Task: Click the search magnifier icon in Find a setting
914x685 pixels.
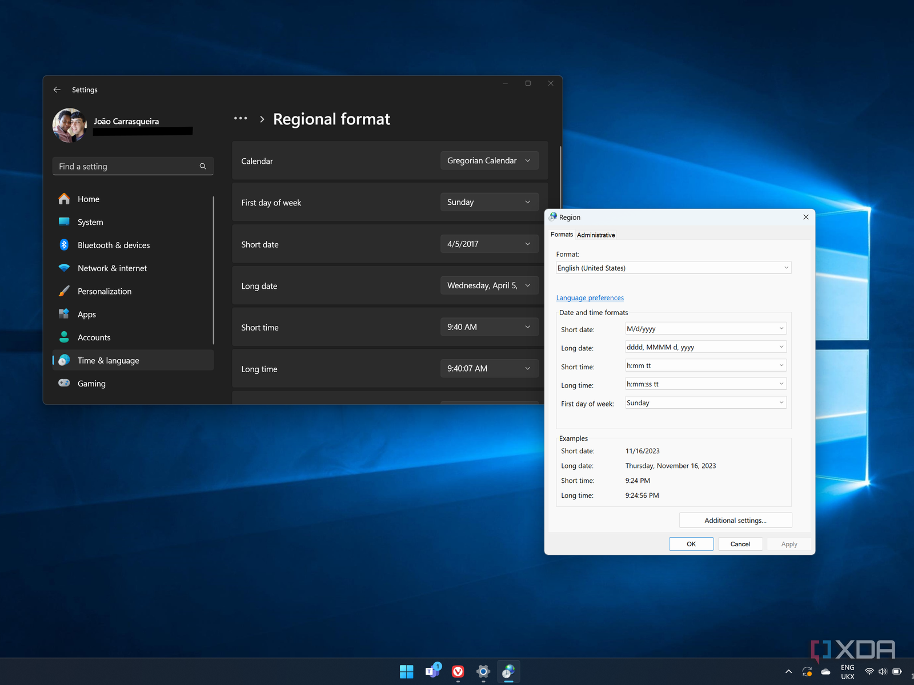Action: (x=203, y=166)
